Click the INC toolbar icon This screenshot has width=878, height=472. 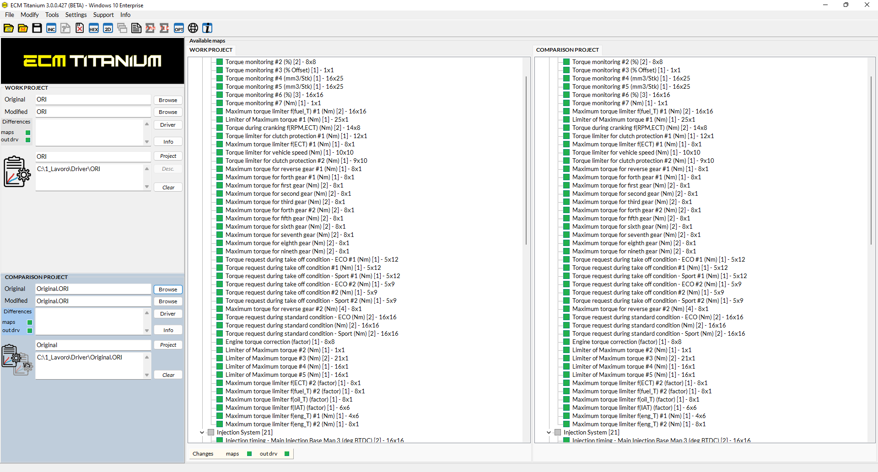(x=51, y=28)
